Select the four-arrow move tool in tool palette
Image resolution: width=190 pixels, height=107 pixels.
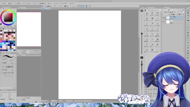tap(188, 30)
